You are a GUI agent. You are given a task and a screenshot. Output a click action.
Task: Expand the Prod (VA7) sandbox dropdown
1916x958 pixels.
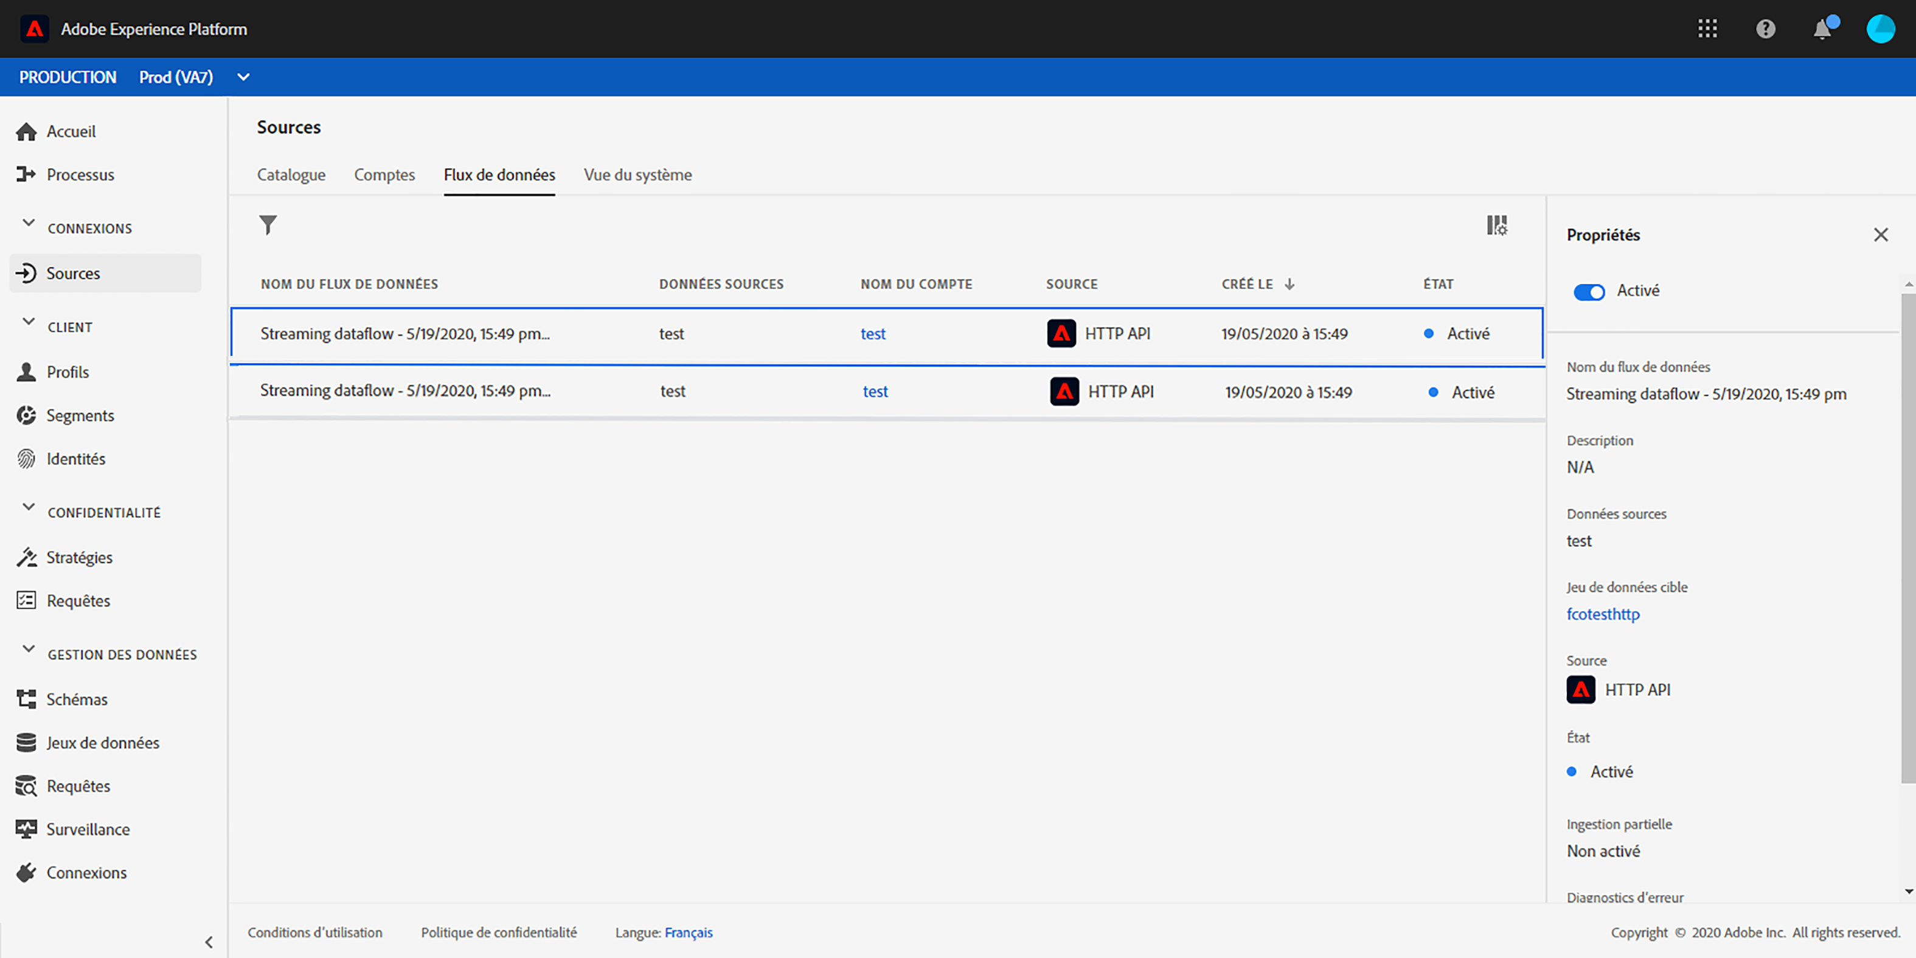click(243, 77)
